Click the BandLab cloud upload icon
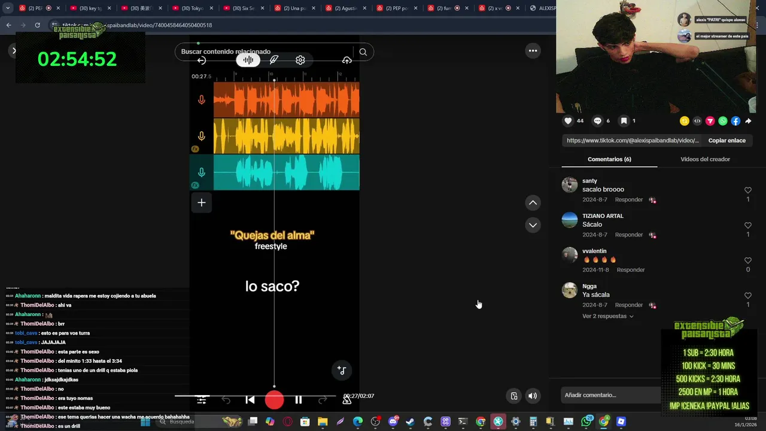 (347, 60)
